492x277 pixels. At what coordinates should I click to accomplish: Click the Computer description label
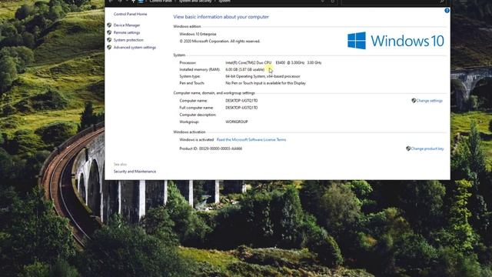coord(198,115)
